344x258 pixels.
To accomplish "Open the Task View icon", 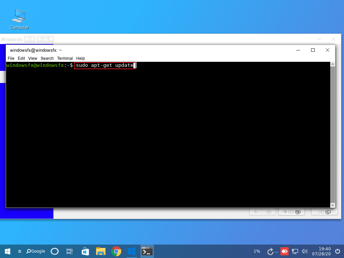I will 69,251.
